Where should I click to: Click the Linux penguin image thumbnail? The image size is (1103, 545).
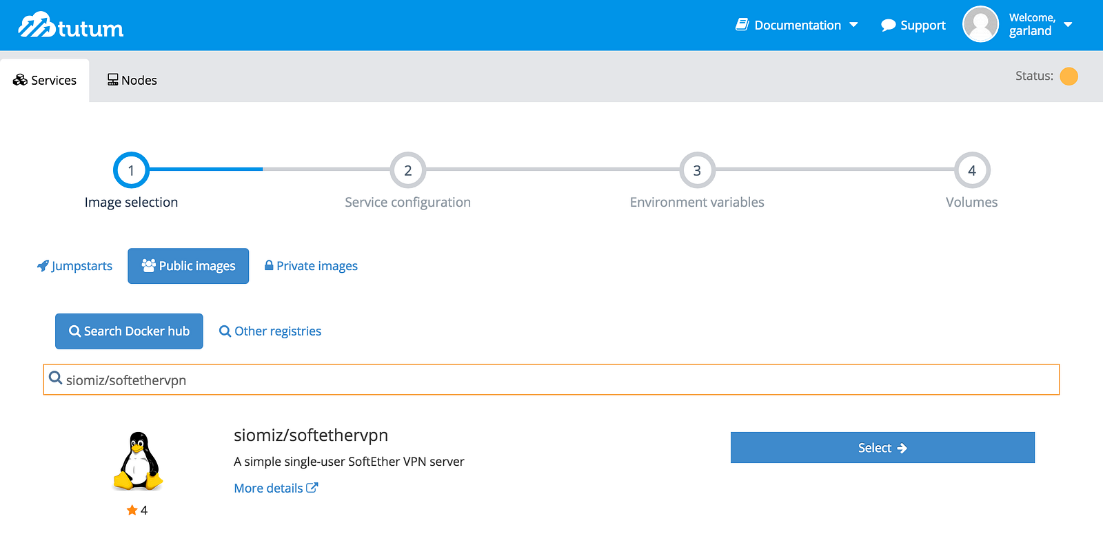click(x=138, y=461)
